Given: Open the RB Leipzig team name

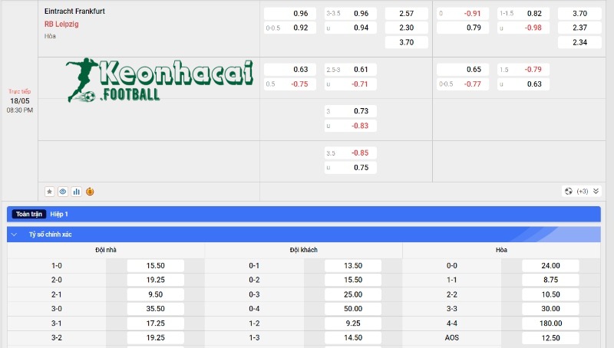Looking at the screenshot, I should (61, 24).
